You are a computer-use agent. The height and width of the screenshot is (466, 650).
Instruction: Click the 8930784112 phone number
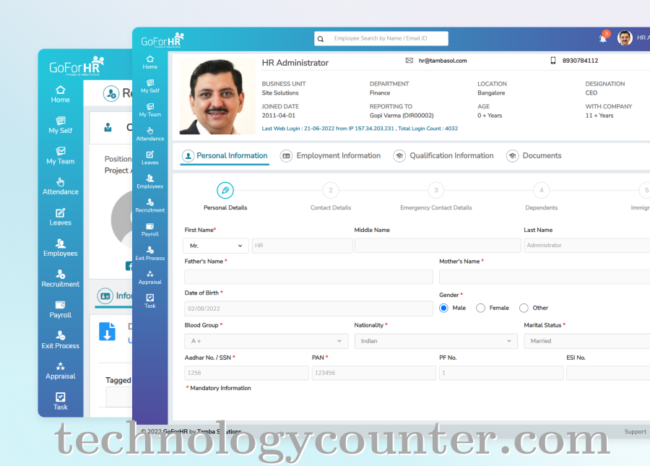coord(580,61)
